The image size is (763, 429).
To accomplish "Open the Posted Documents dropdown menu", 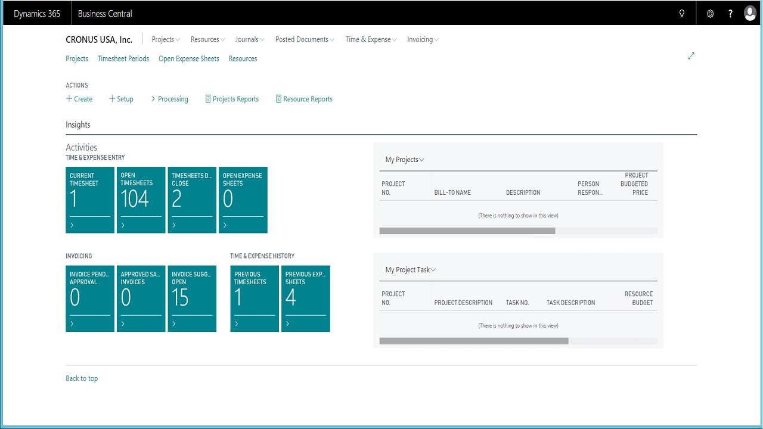I will pos(305,39).
